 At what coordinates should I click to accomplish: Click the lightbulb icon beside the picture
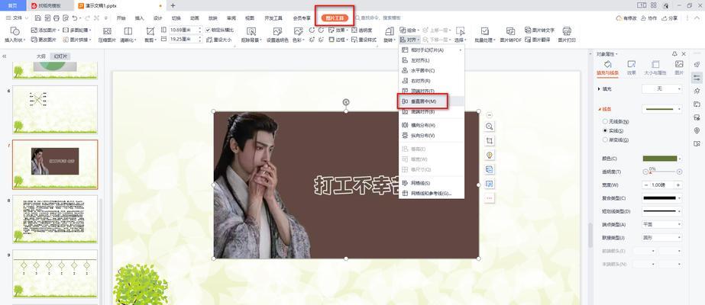pos(490,156)
